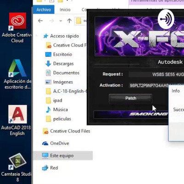The width and height of the screenshot is (184, 184).
Task: Select OneDrive in the navigation pane
Action: [x=56, y=144]
